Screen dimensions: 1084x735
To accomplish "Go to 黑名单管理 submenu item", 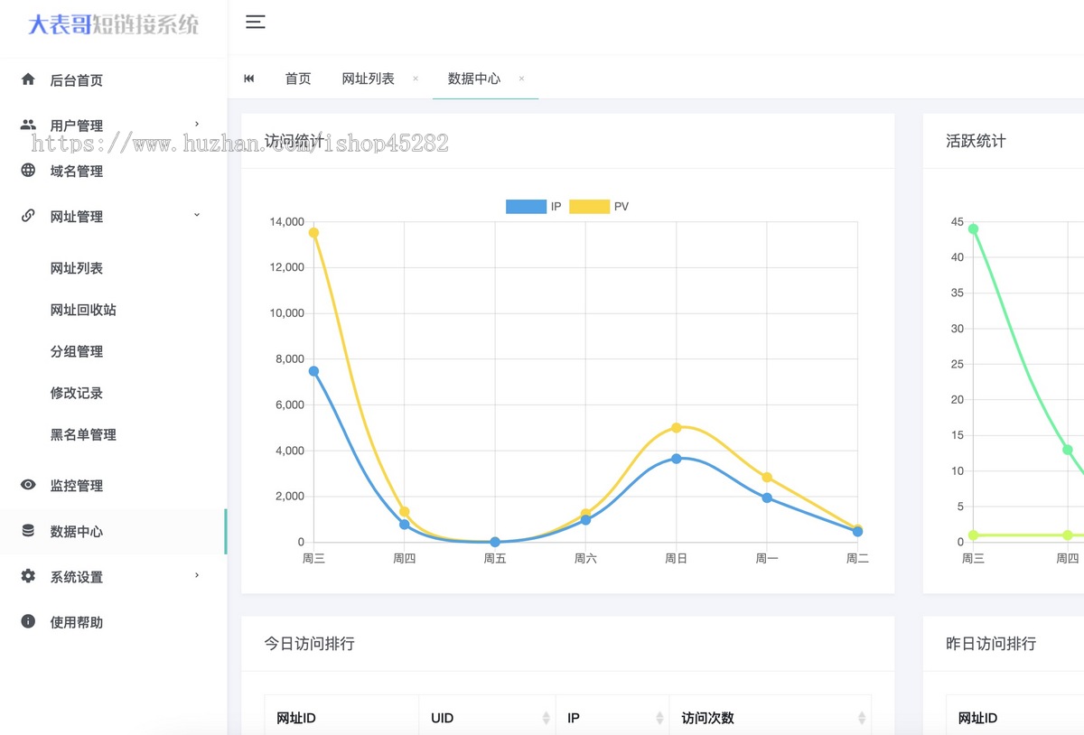I will tap(83, 434).
